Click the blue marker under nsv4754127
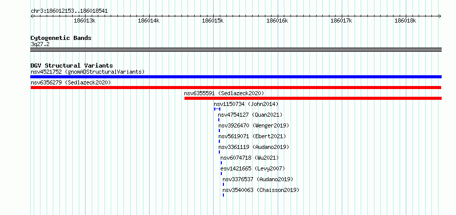The image size is (456, 215). (x=219, y=120)
